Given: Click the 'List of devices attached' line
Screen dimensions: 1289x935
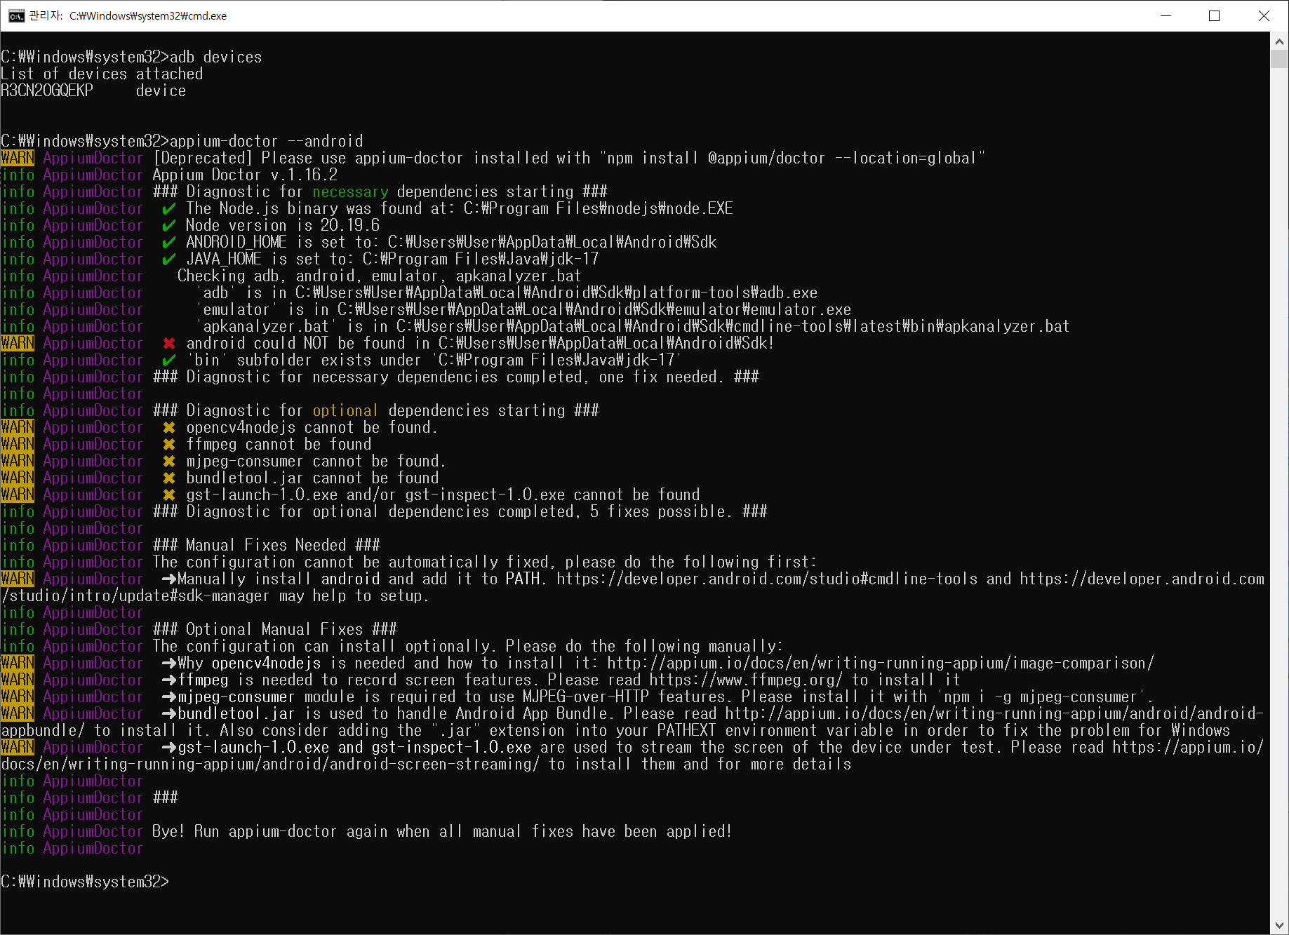Looking at the screenshot, I should tap(102, 74).
